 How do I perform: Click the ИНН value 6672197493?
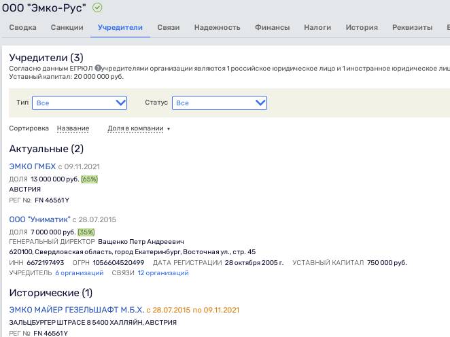tap(46, 263)
